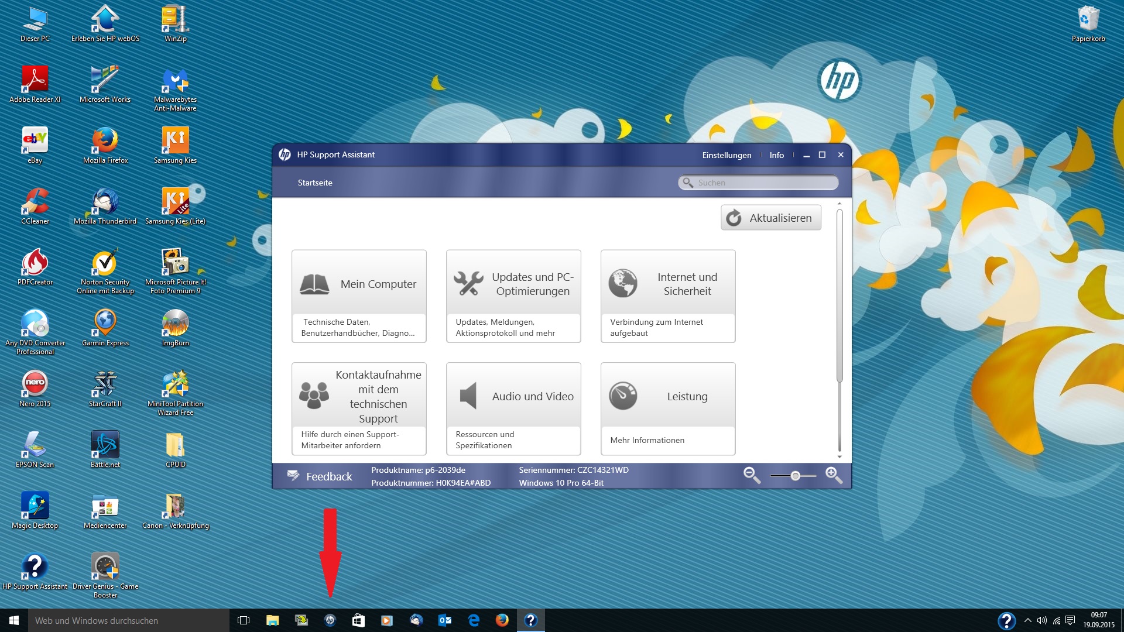The width and height of the screenshot is (1124, 632).
Task: Click the zoom slider handle
Action: 795,476
